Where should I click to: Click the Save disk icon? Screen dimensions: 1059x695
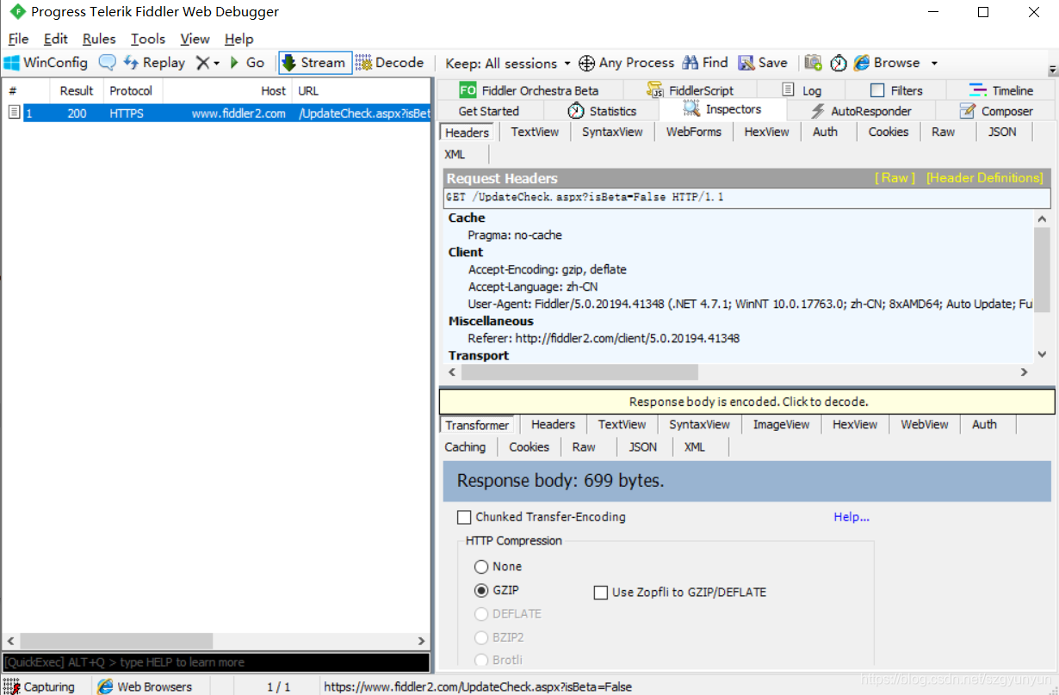(746, 63)
